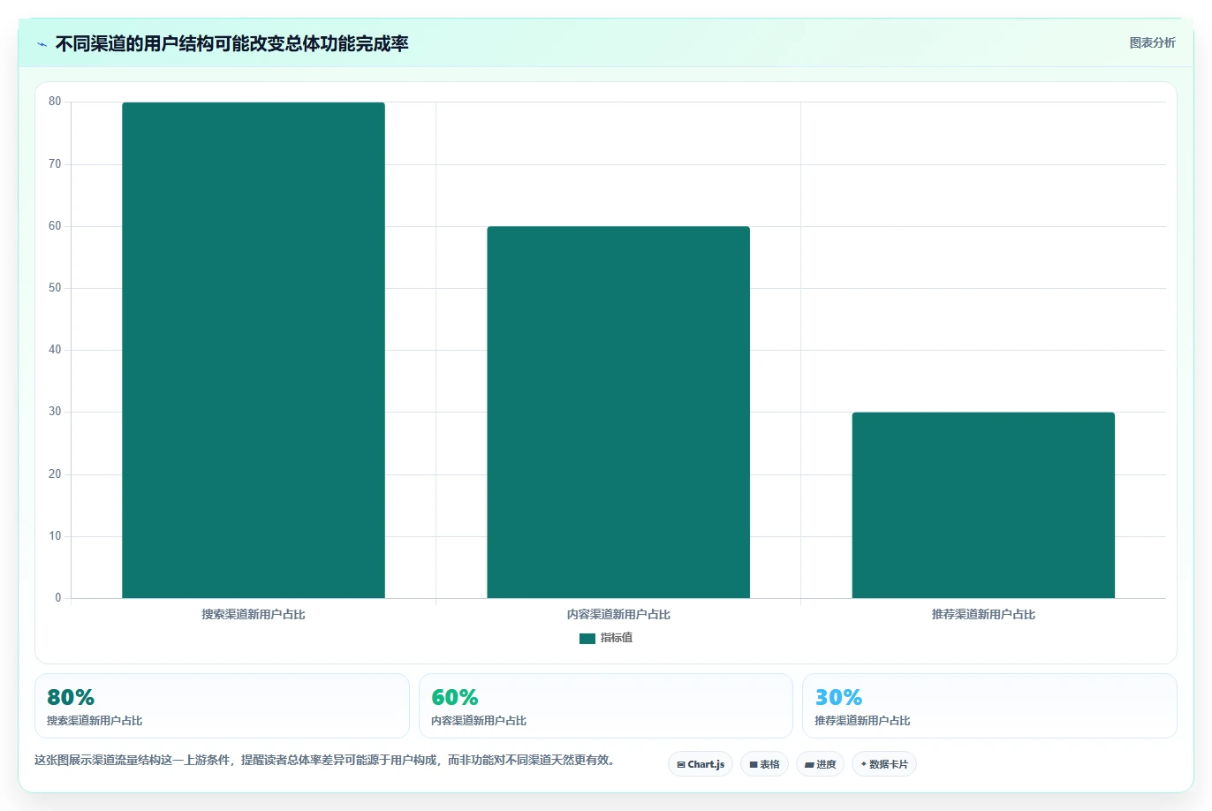Toggle the 指标值 legend color box

[x=587, y=639]
